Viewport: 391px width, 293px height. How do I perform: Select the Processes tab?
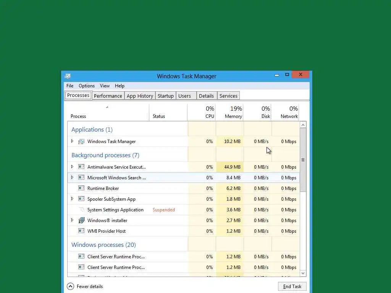coord(78,95)
